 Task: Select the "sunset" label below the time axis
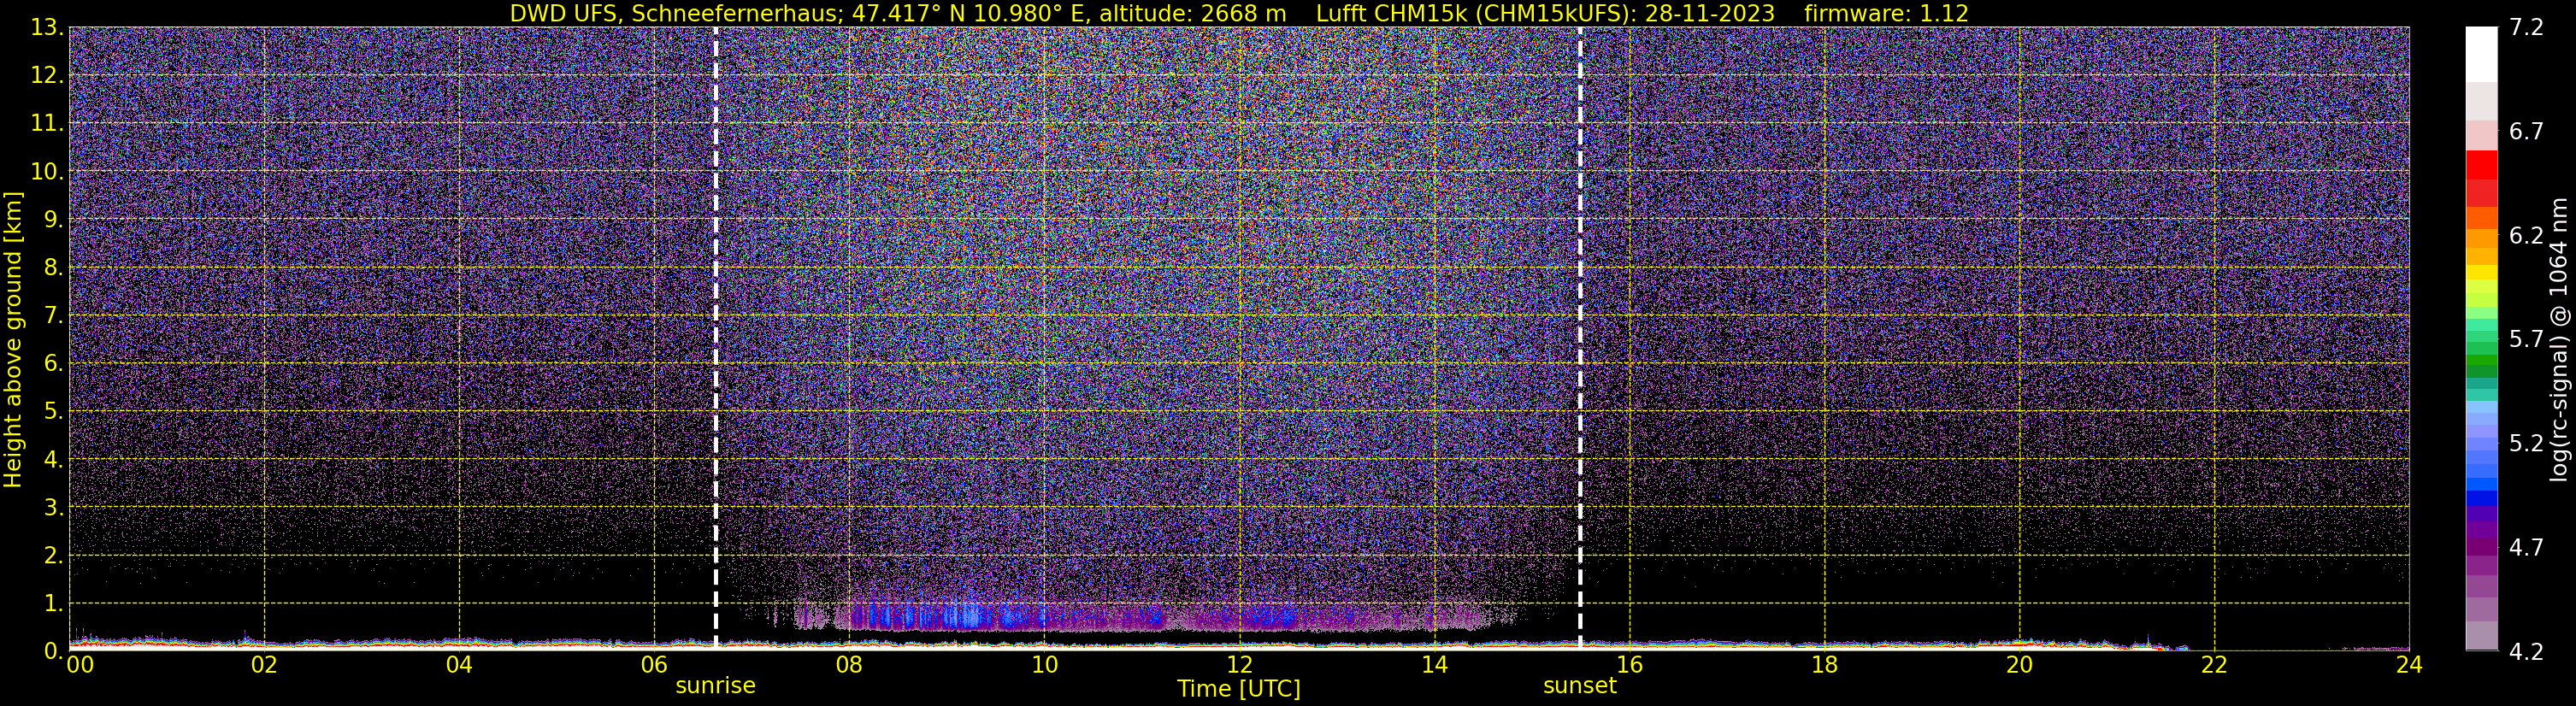1580,686
